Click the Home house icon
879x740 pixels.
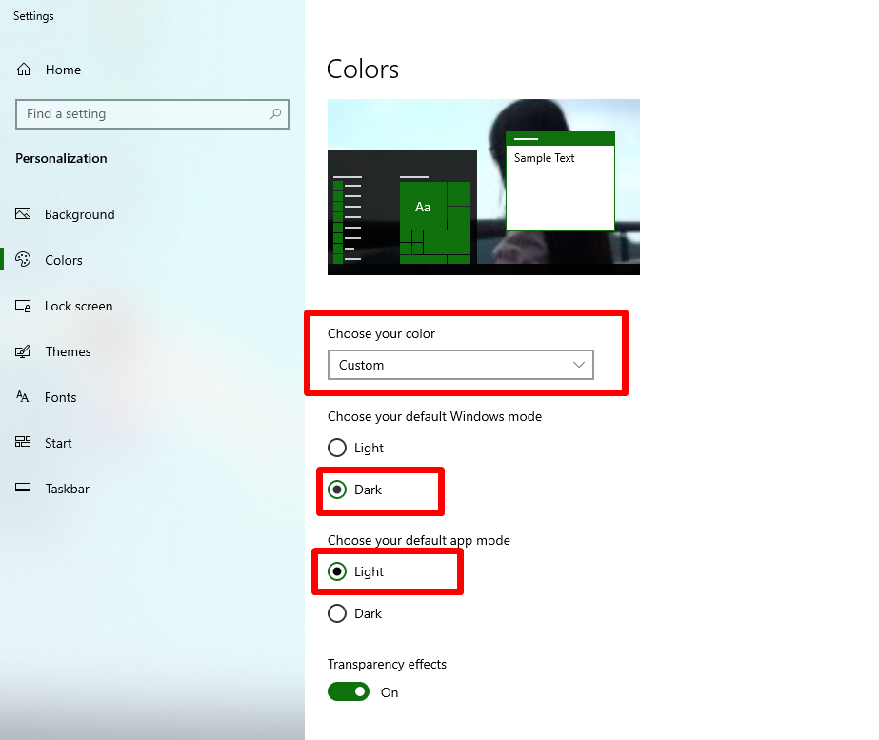click(24, 70)
